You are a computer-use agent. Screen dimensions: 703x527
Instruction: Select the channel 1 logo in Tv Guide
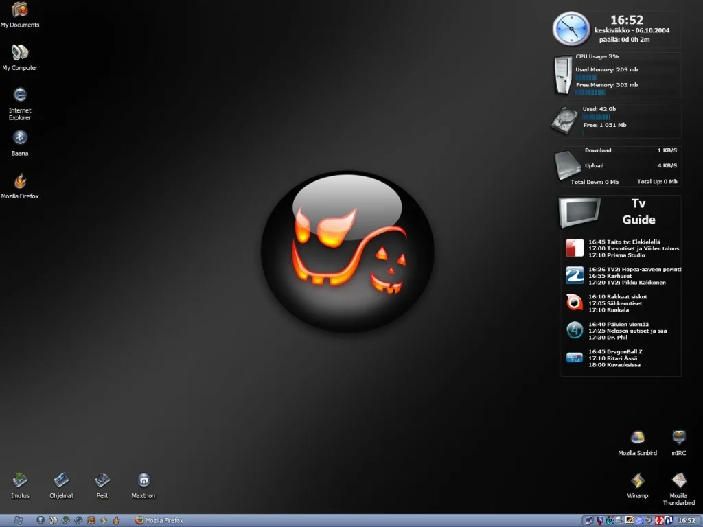click(x=574, y=247)
